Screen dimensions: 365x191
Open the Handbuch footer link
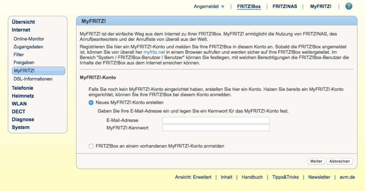tap(252, 177)
